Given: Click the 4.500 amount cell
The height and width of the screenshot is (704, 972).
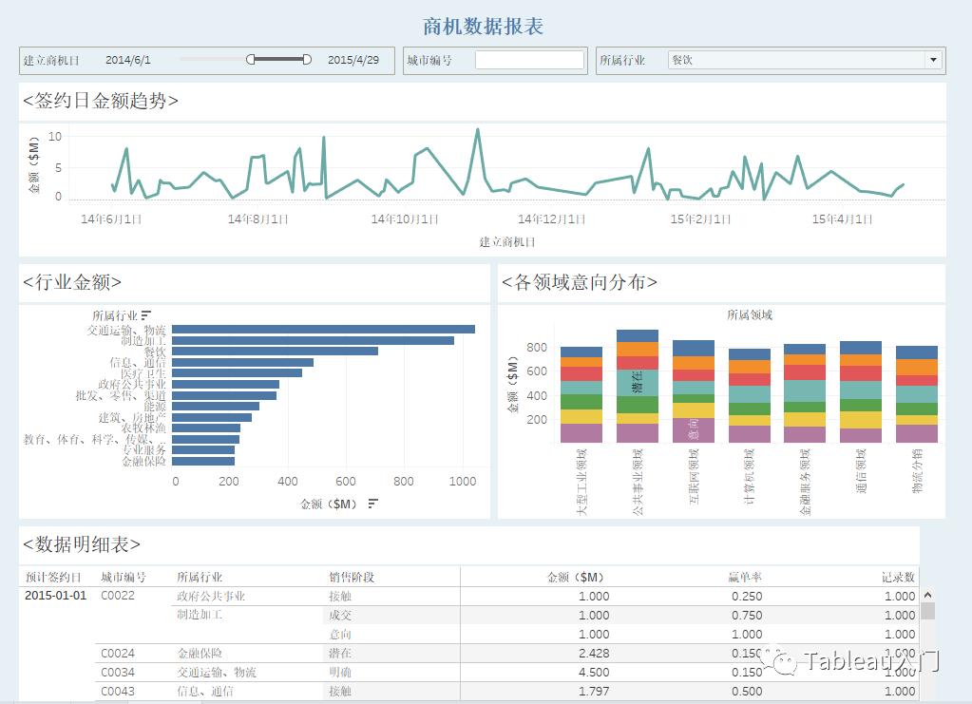Looking at the screenshot, I should 594,673.
